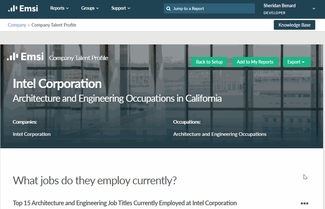
Task: Click the Back to Setup button
Action: click(209, 62)
